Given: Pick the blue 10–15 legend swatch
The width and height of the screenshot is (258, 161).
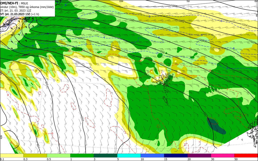Looking at the screenshot, I should click(152, 156).
